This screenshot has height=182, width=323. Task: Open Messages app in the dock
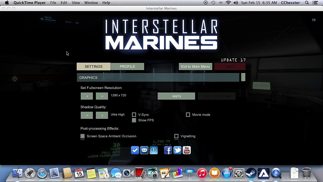click(x=116, y=173)
